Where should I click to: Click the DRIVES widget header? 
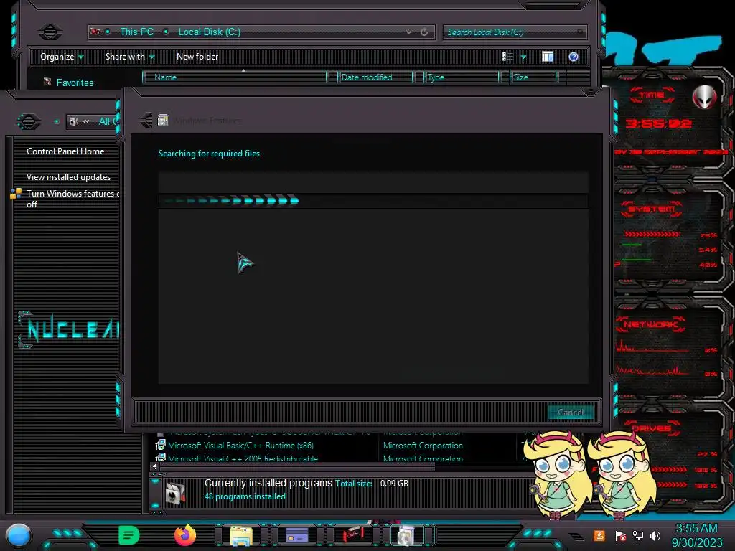click(651, 428)
